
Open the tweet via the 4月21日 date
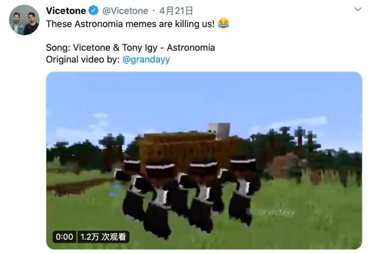pos(176,11)
